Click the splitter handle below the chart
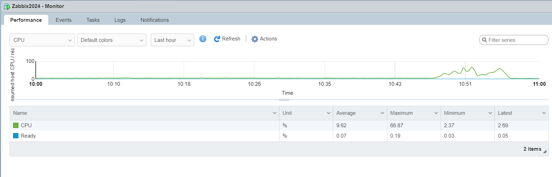Viewport: 552px width, 177px height. 284,100
